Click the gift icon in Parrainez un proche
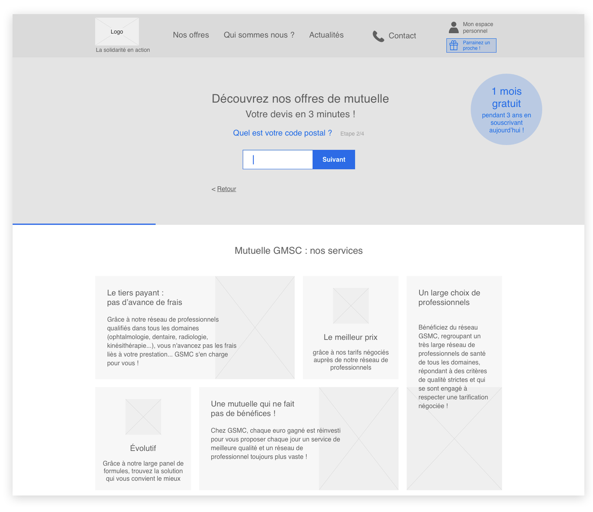The height and width of the screenshot is (512, 593). pos(454,45)
